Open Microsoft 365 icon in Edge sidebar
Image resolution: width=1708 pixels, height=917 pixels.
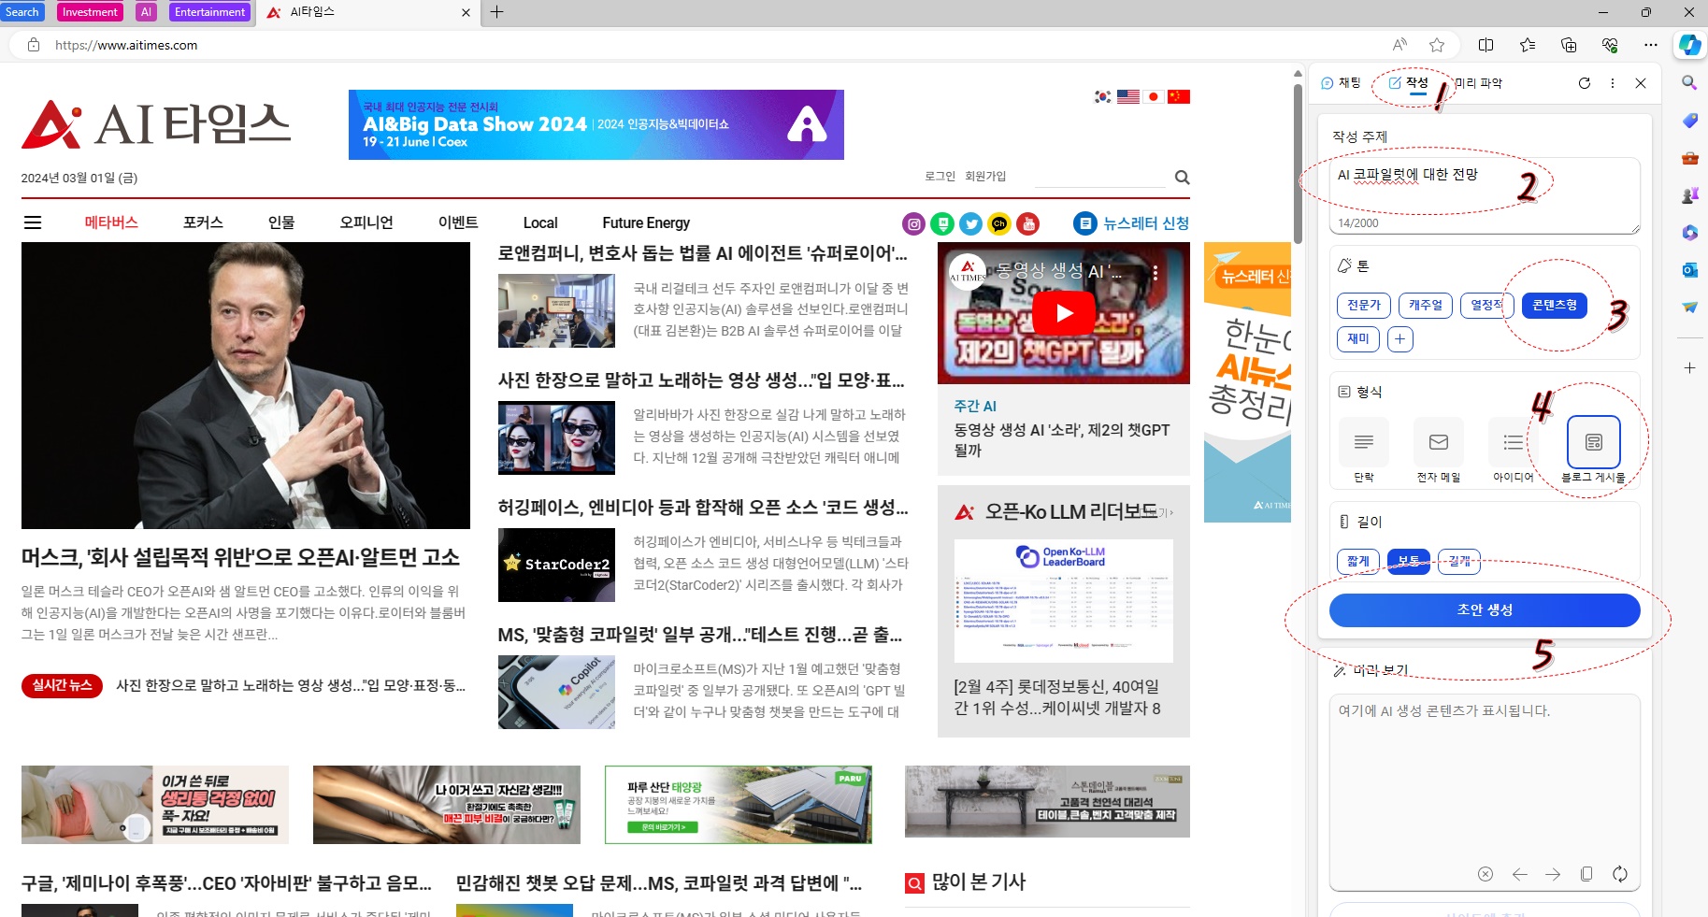pos(1689,233)
